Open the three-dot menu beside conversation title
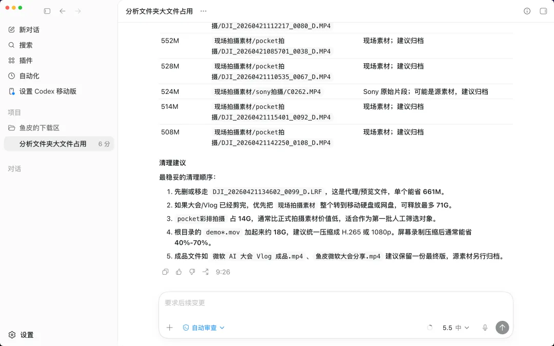 (x=204, y=11)
